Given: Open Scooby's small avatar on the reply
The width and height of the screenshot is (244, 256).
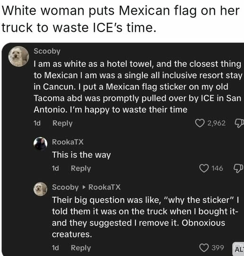Looking at the screenshot, I should click(40, 189).
